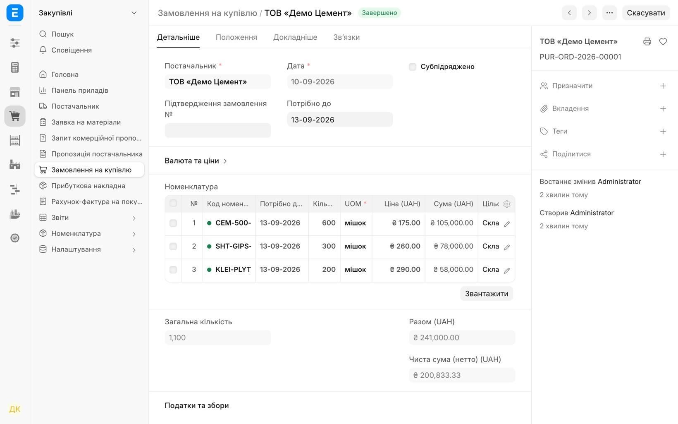The width and height of the screenshot is (678, 424).
Task: Open the factory module in the icon rail
Action: click(15, 165)
